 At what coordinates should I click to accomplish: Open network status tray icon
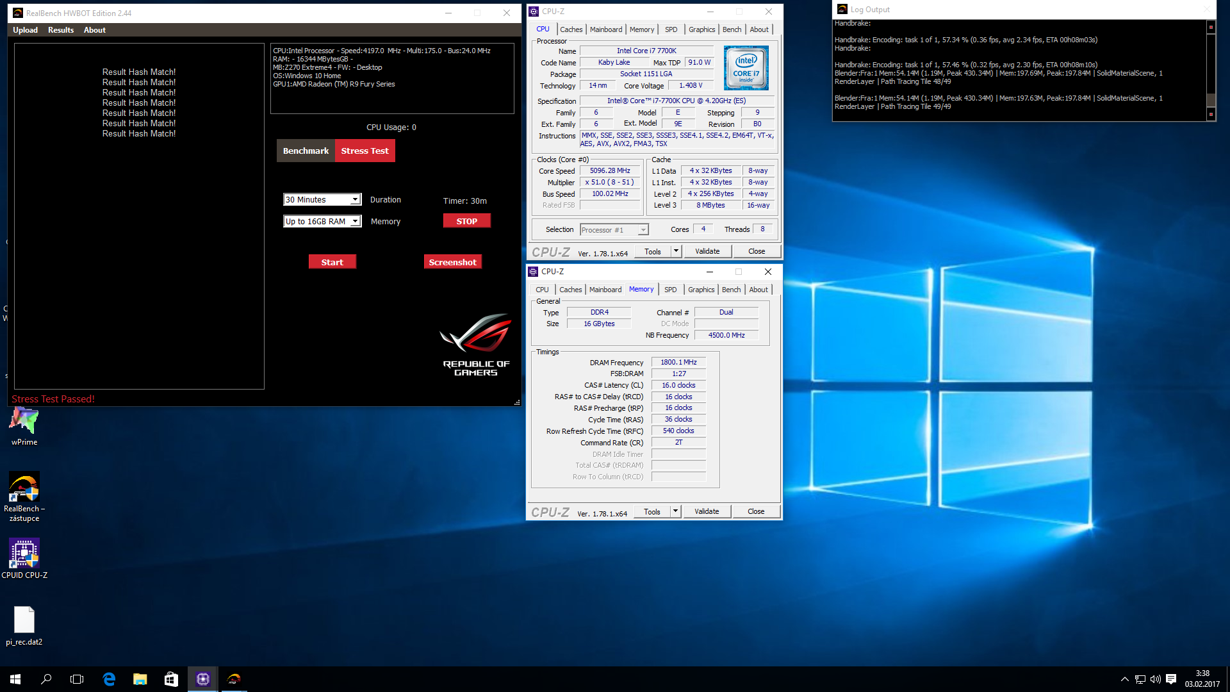coord(1140,679)
